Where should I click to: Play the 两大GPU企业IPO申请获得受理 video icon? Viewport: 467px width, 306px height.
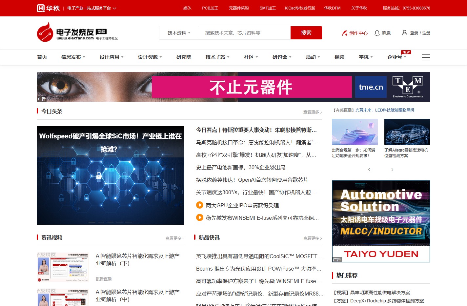(200, 205)
